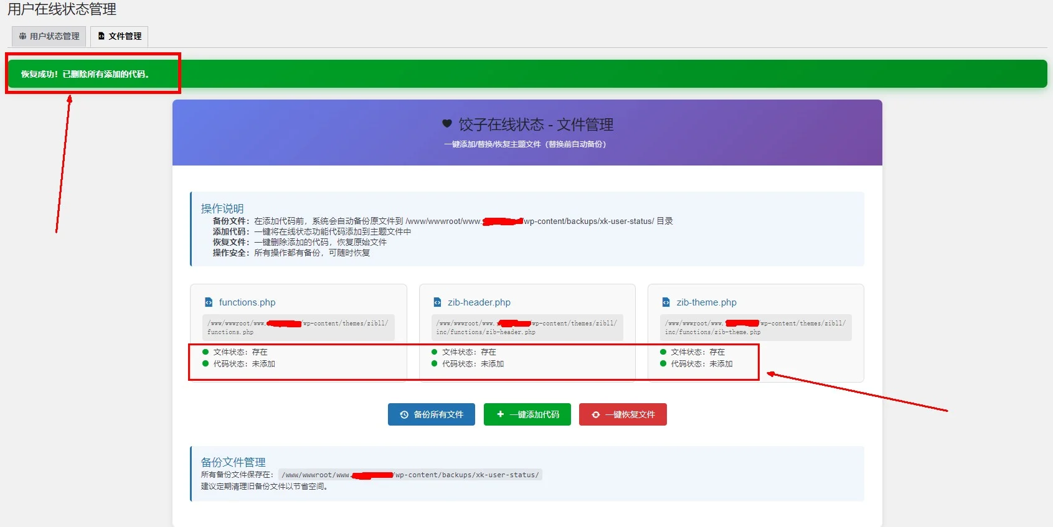Click the file icon on 文件管理 tab
Viewport: 1053px width, 527px height.
click(102, 36)
